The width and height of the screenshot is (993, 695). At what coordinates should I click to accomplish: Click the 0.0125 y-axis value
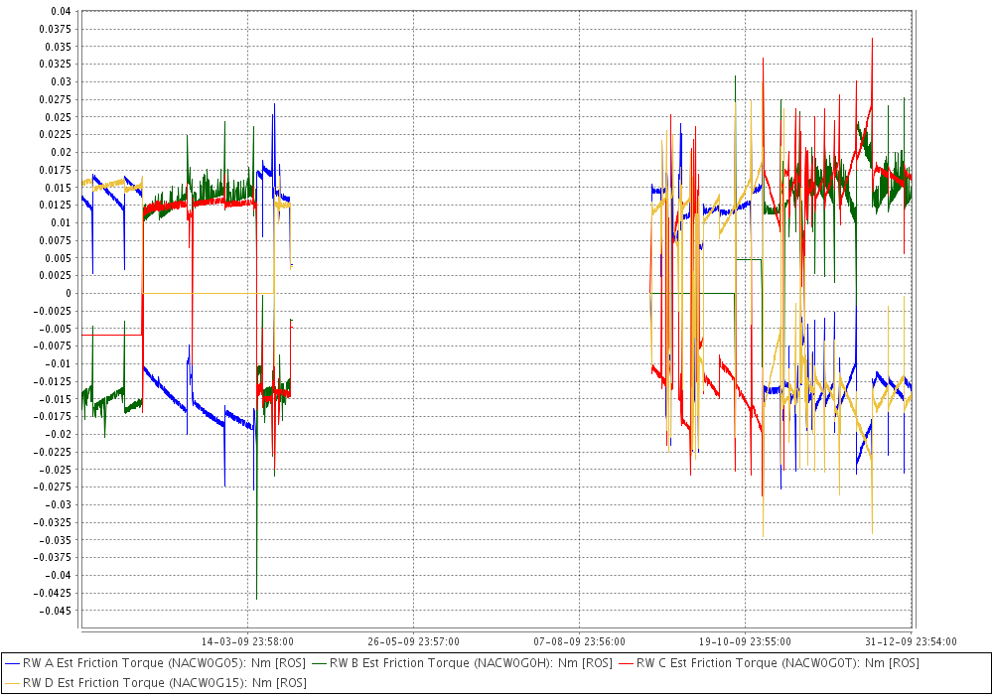56,206
